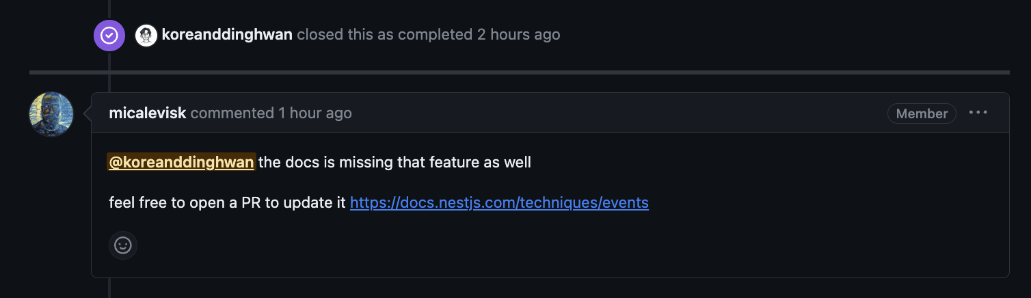Click the smiley add-reaction icon
The width and height of the screenshot is (1031, 298).
[123, 245]
